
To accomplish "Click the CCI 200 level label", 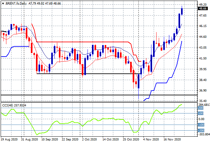I will point(201,108).
